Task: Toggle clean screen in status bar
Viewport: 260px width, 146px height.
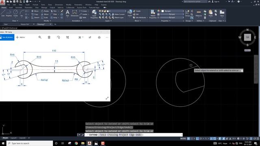Action: [x=255, y=139]
